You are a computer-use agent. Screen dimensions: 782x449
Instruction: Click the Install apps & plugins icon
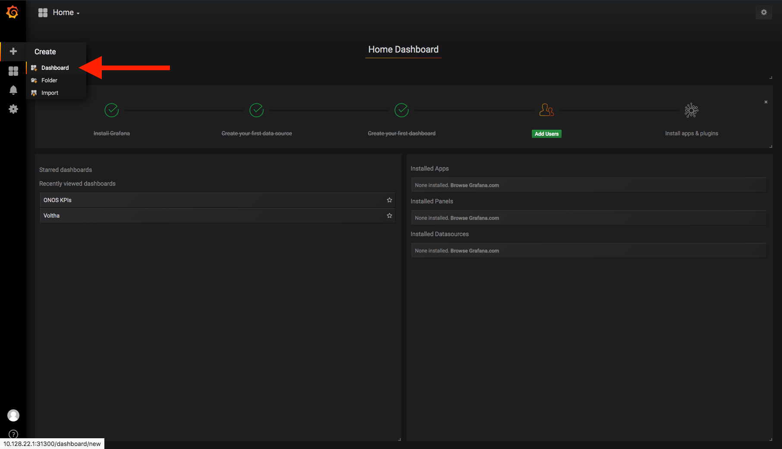click(x=691, y=110)
